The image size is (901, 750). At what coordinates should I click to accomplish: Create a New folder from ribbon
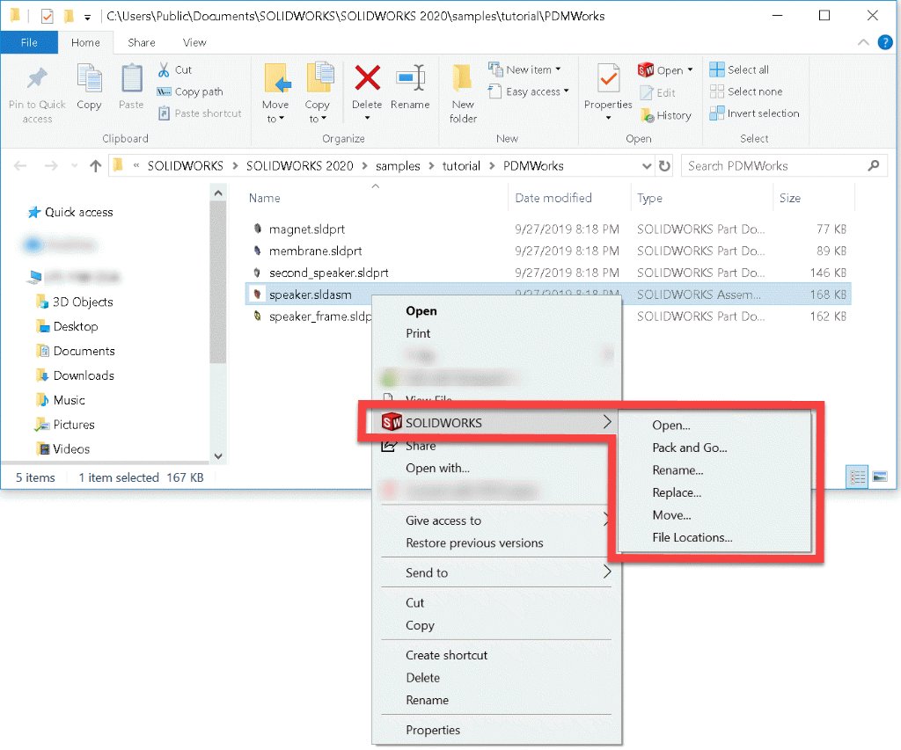coord(463,92)
